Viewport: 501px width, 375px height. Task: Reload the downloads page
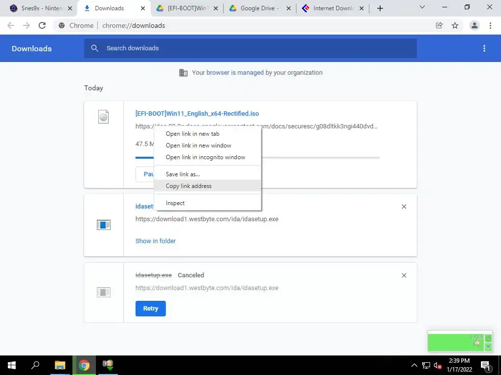point(42,25)
